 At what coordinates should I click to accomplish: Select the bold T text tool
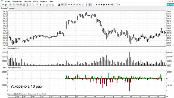41,5
